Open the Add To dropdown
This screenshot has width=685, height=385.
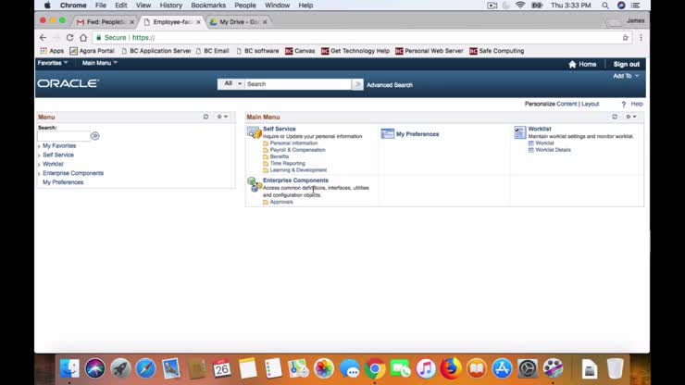[626, 76]
